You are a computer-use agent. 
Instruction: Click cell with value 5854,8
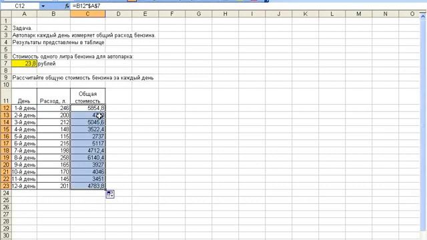pos(87,108)
